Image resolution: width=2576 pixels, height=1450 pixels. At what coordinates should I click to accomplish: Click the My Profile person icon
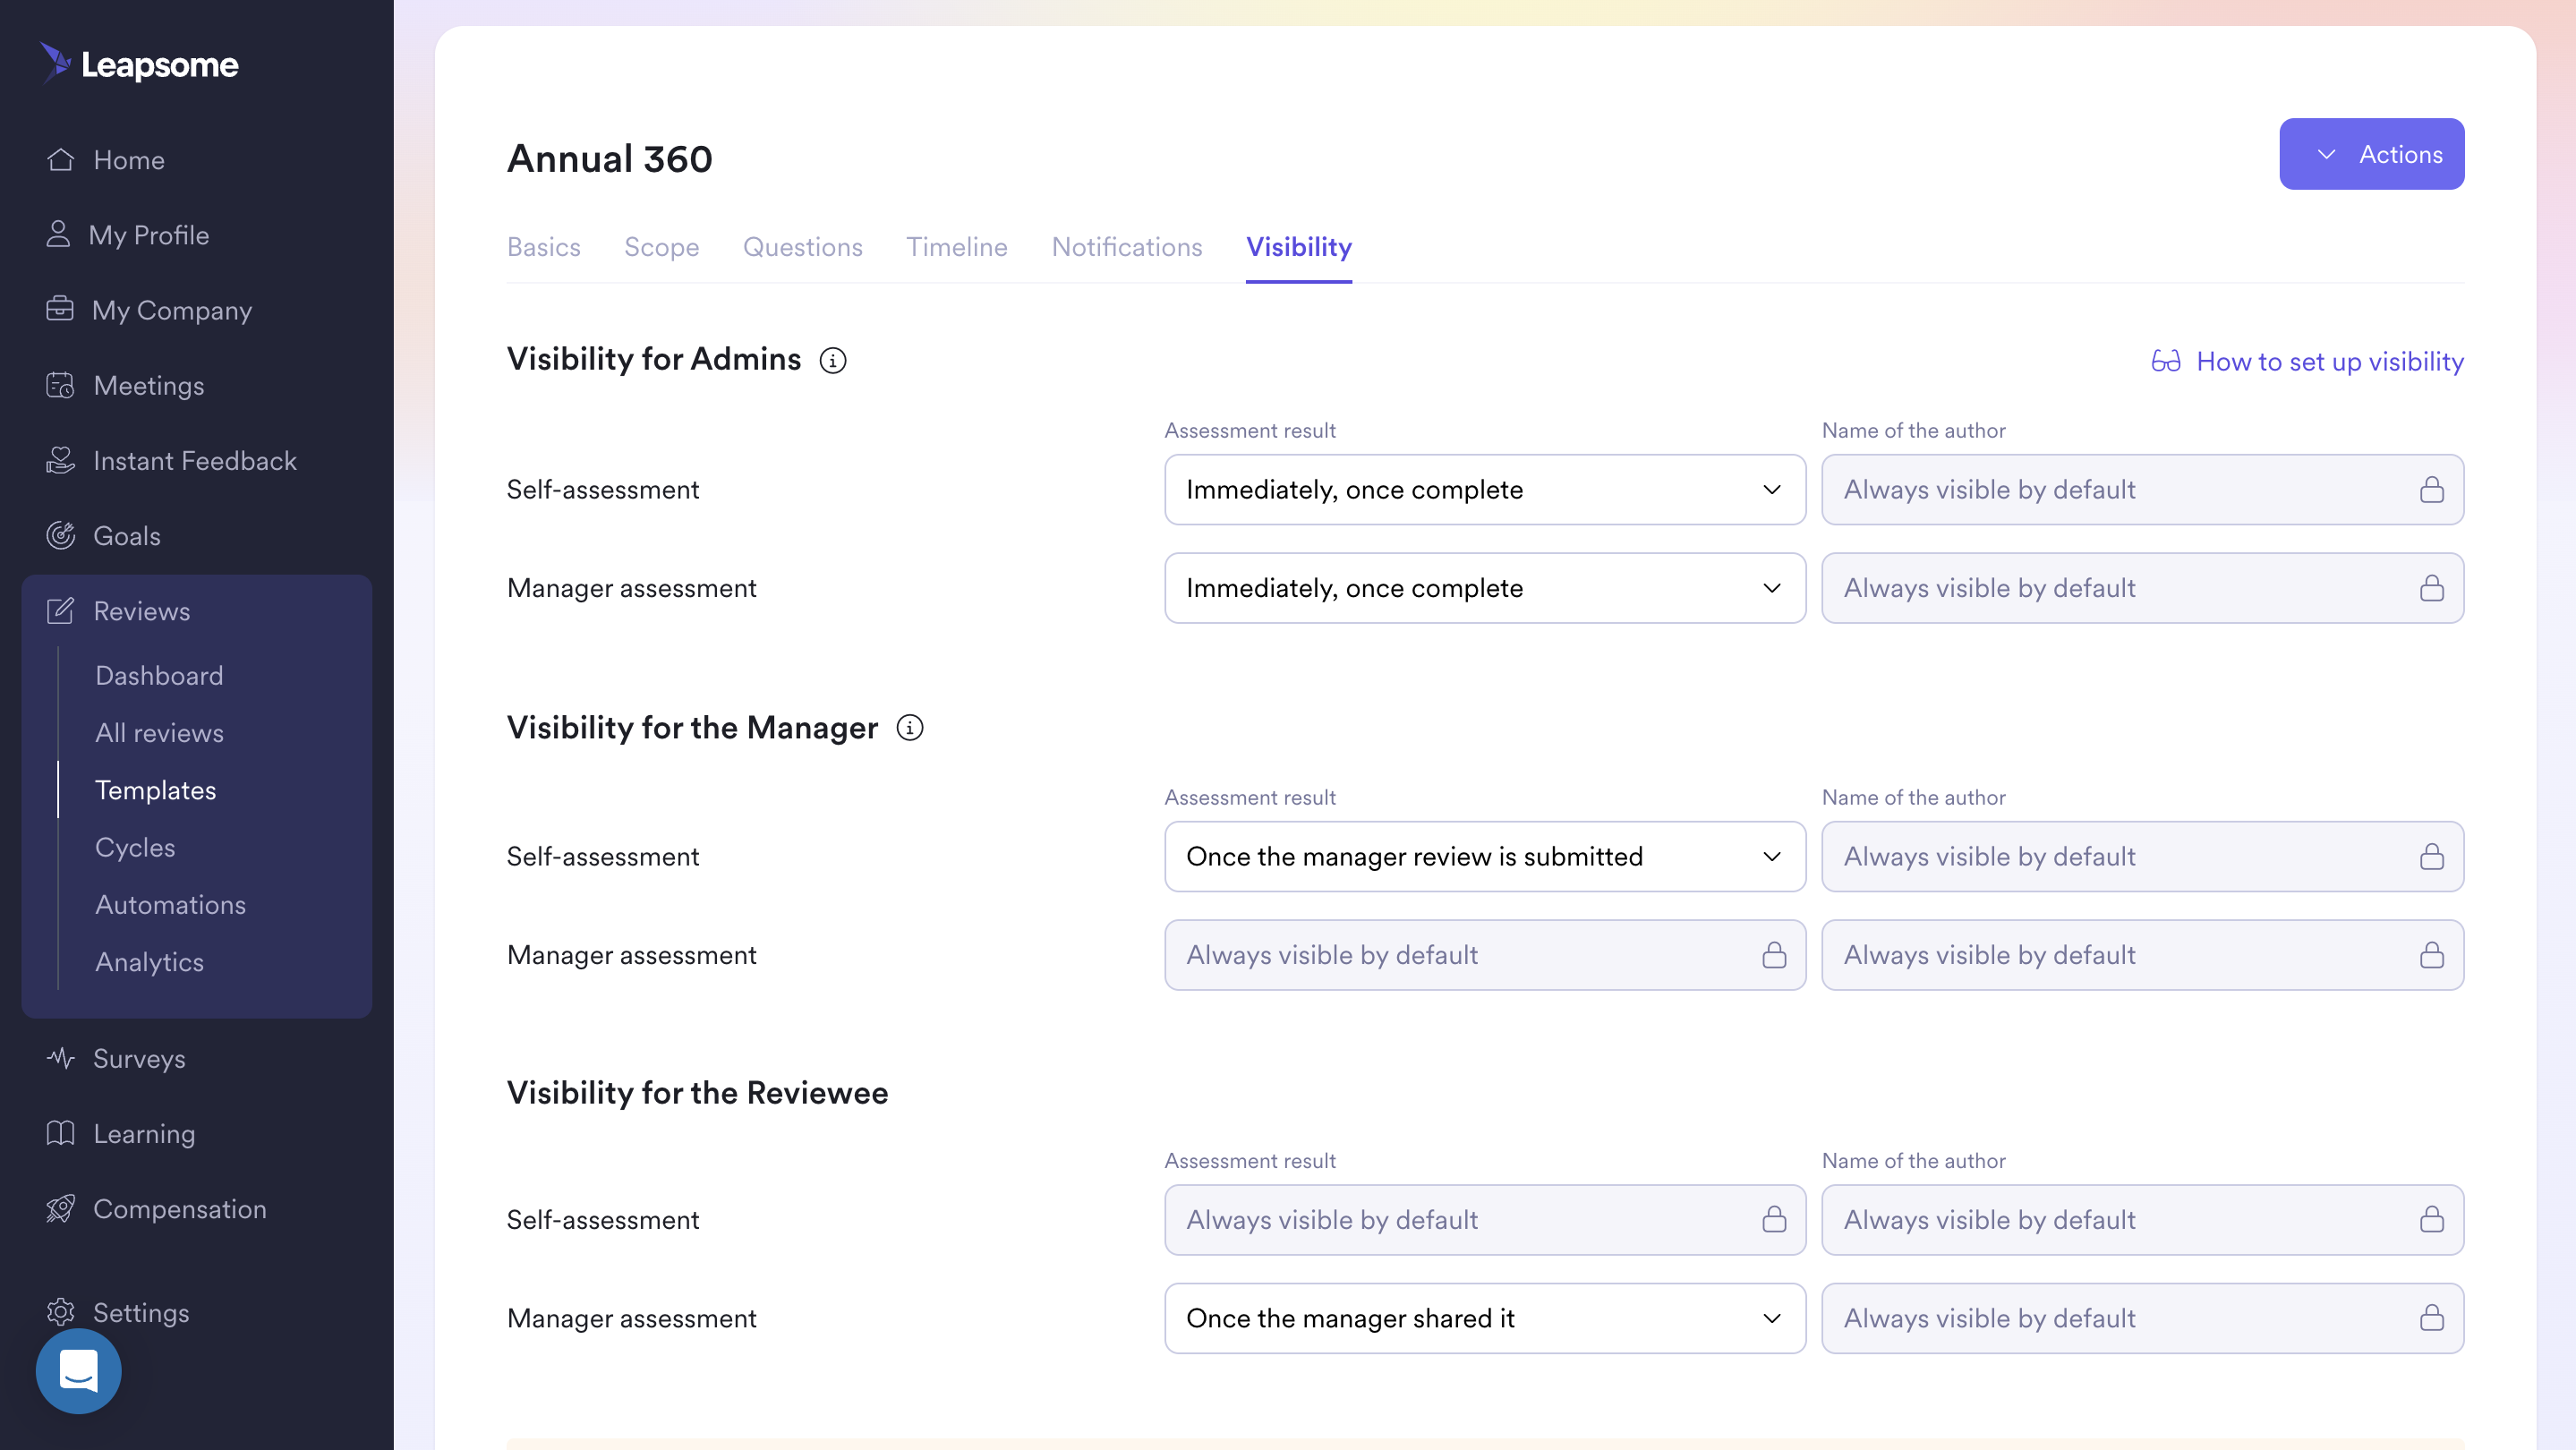click(58, 234)
